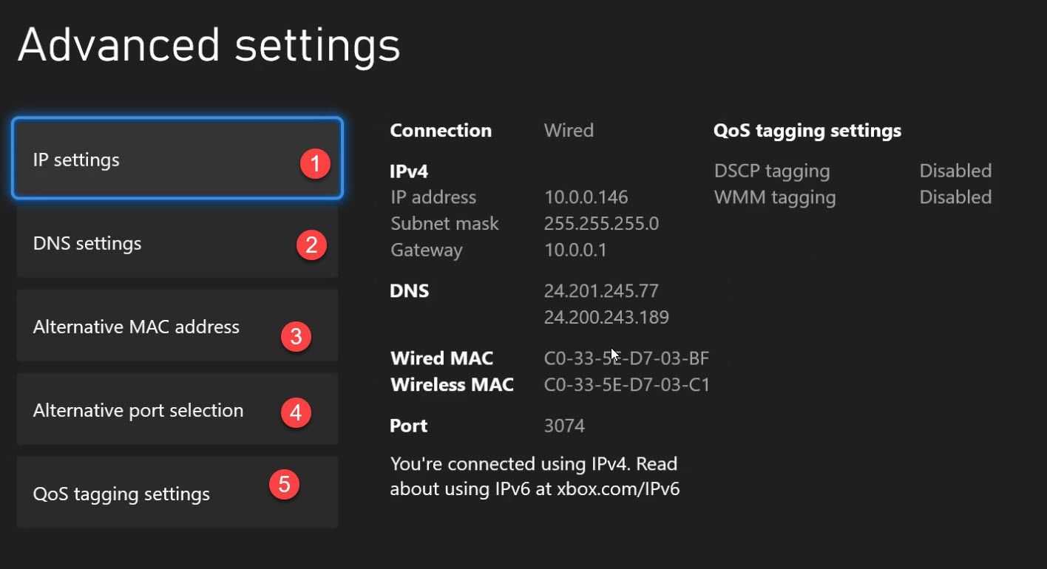
Task: Click the Wired MAC address value
Action: (x=626, y=358)
